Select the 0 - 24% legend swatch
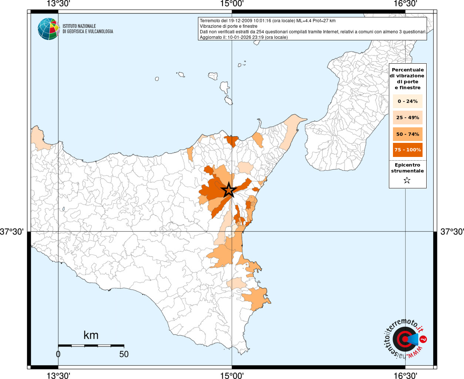 click(x=407, y=101)
